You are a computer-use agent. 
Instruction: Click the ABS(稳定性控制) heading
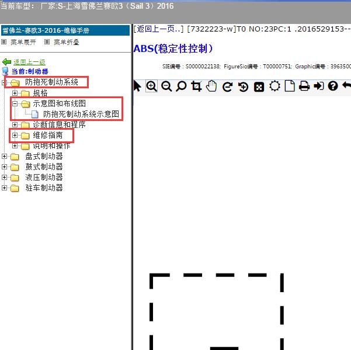(173, 48)
